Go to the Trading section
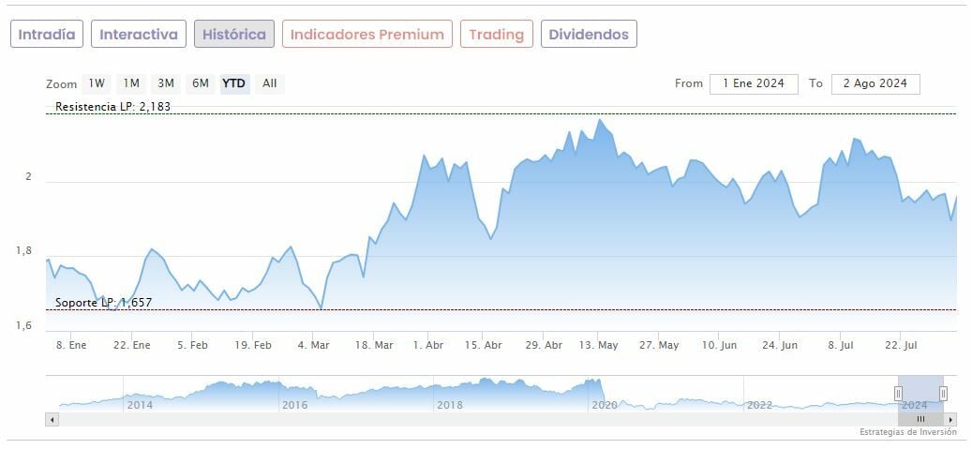The width and height of the screenshot is (972, 449). (497, 35)
